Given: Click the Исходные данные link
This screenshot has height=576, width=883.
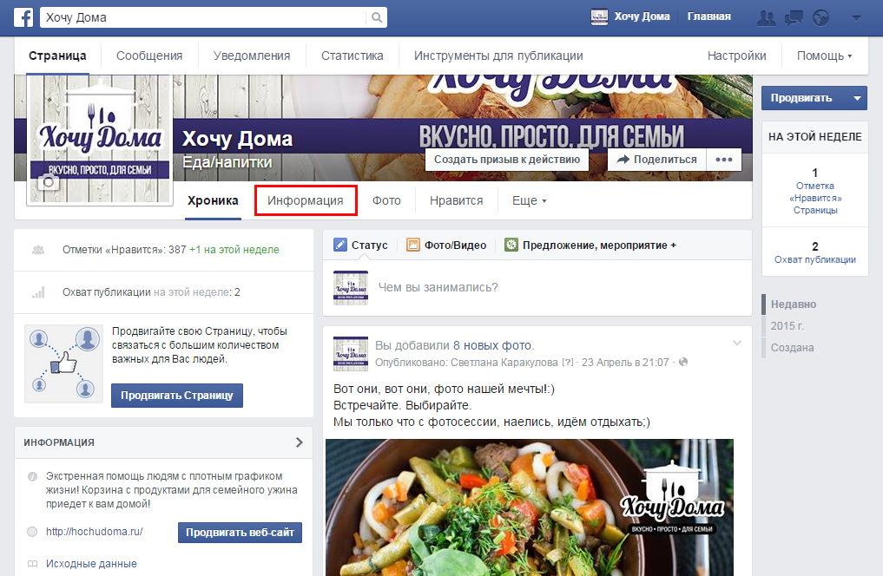Looking at the screenshot, I should tap(91, 564).
